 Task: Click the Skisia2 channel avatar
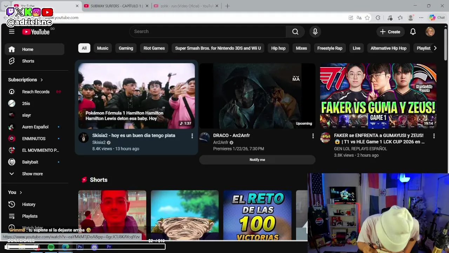click(x=83, y=137)
